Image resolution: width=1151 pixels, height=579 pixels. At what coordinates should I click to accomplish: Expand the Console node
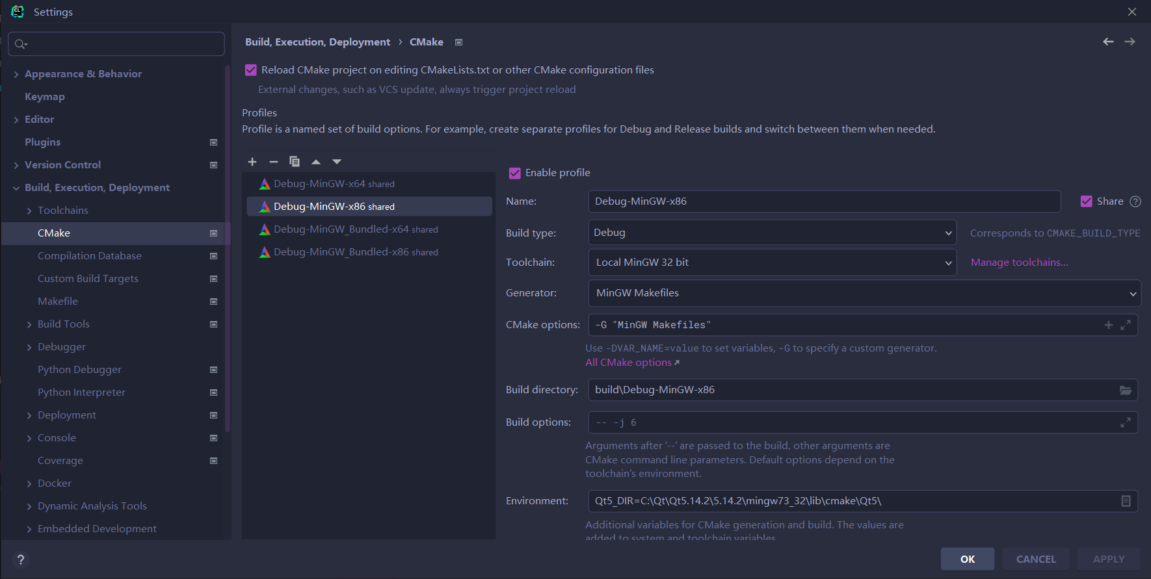tap(29, 439)
